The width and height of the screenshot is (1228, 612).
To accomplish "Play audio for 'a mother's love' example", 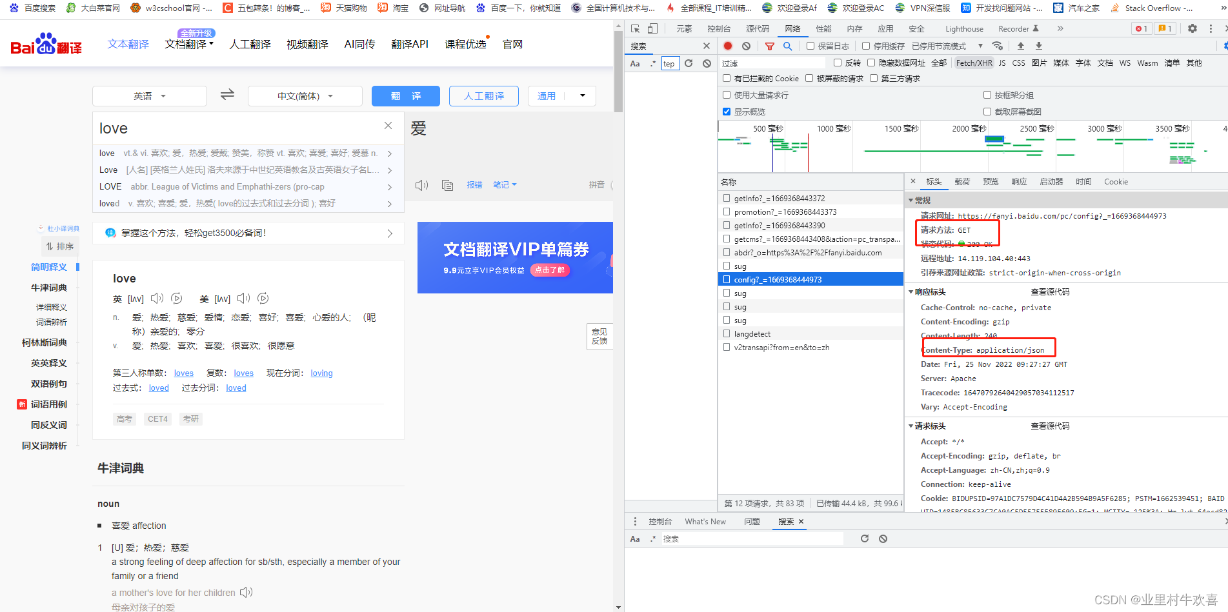I will 246,592.
